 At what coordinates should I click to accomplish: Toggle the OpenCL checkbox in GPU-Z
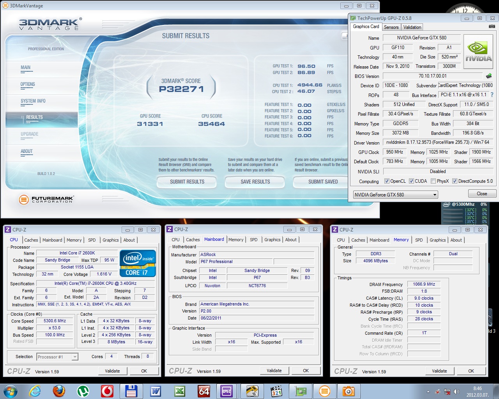[x=387, y=181]
